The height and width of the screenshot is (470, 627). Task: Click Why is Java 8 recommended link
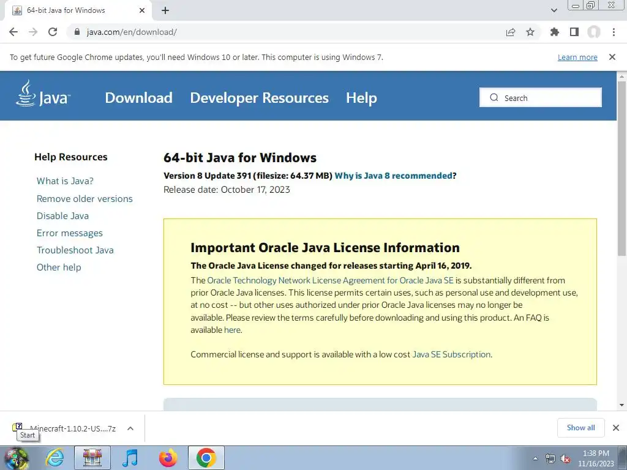(394, 176)
